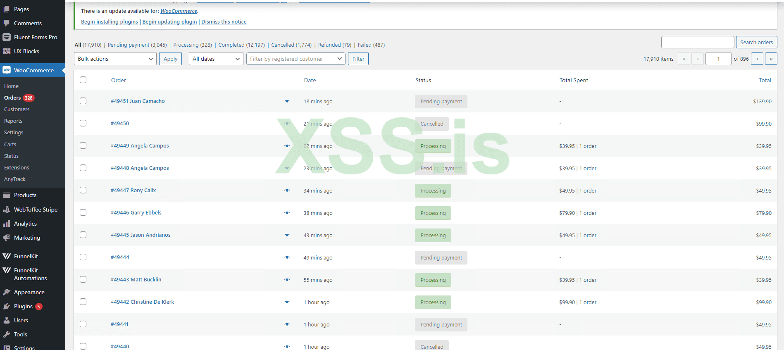This screenshot has height=350, width=784.
Task: Click the Appearance paintbrush icon
Action: pos(7,292)
